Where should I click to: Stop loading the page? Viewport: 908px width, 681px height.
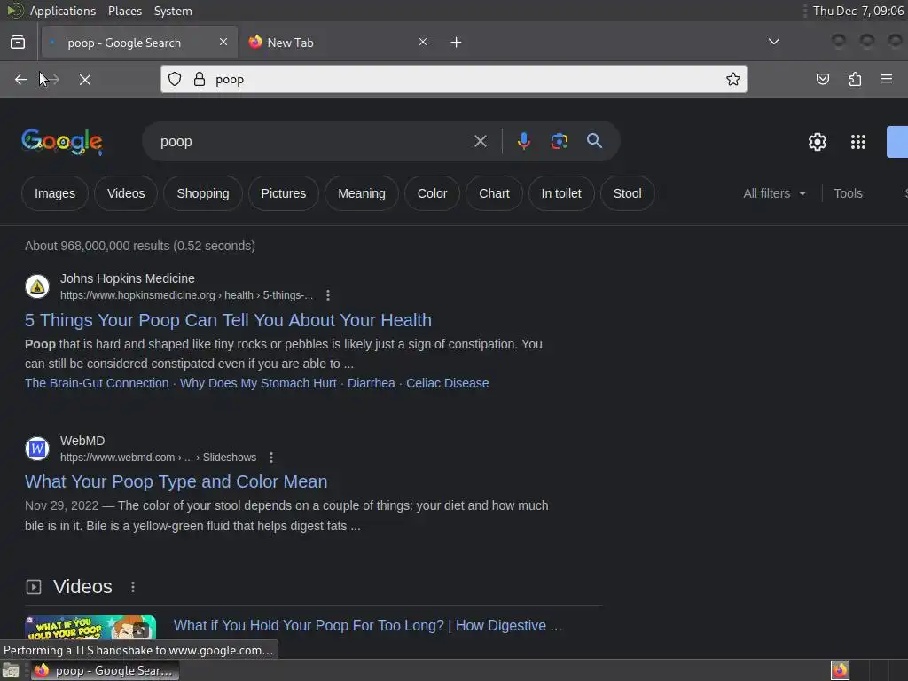pyautogui.click(x=85, y=79)
